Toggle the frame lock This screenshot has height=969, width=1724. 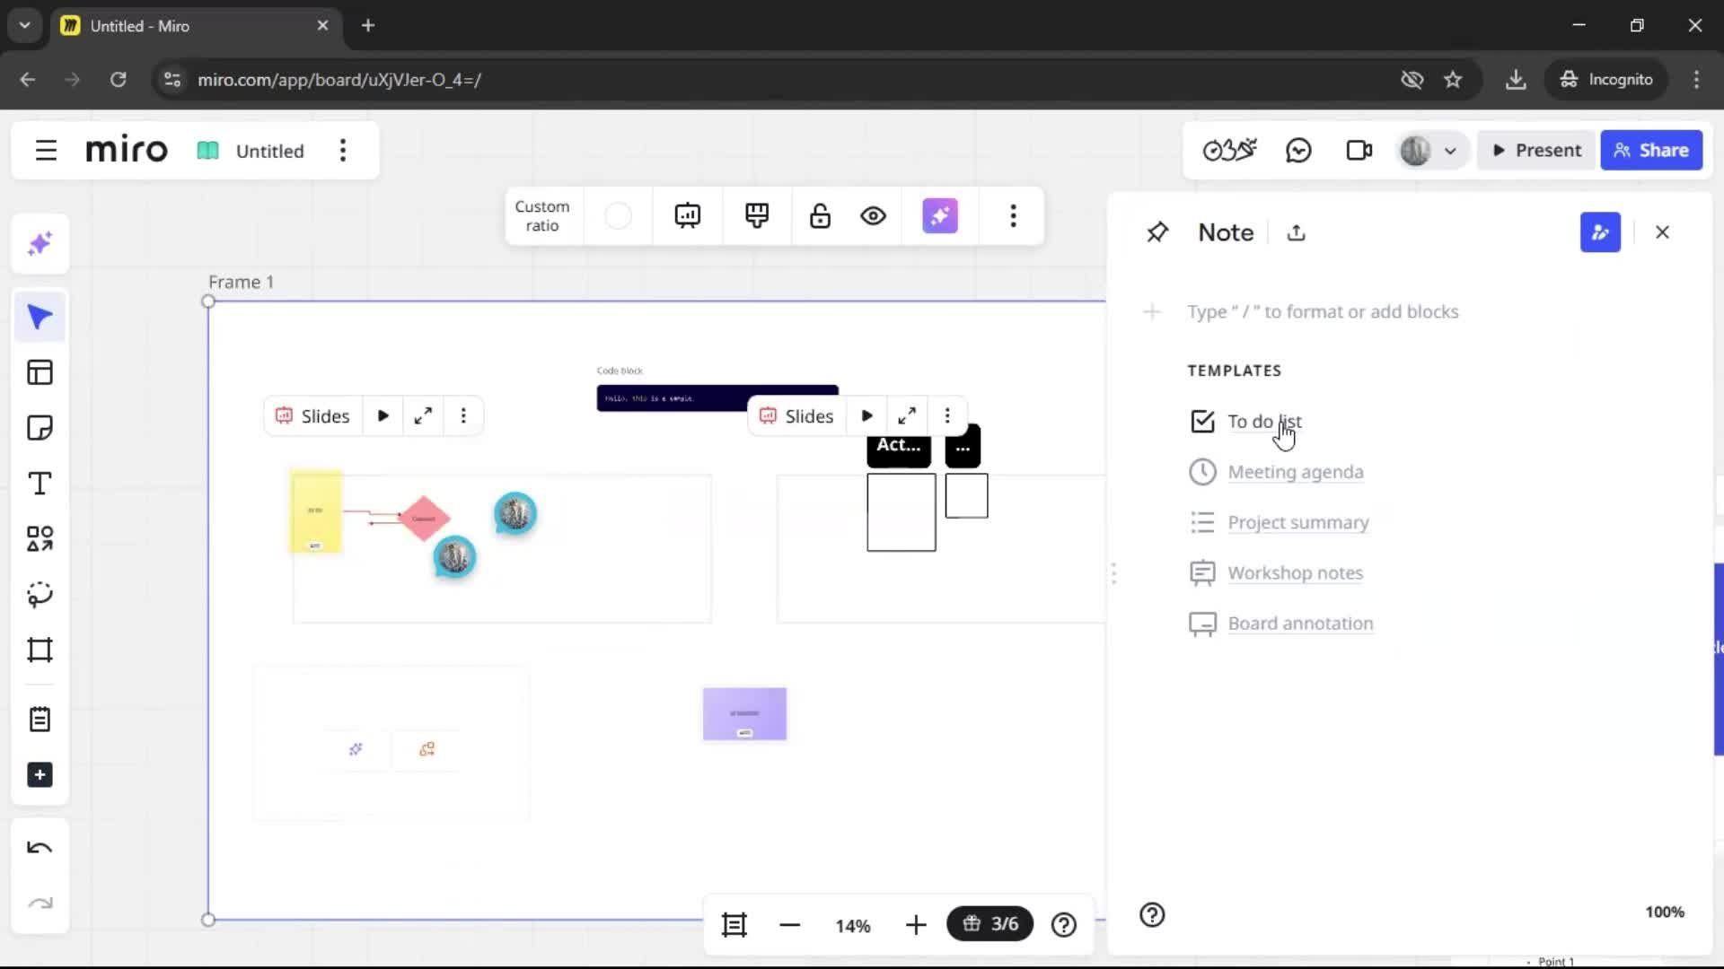pos(820,216)
